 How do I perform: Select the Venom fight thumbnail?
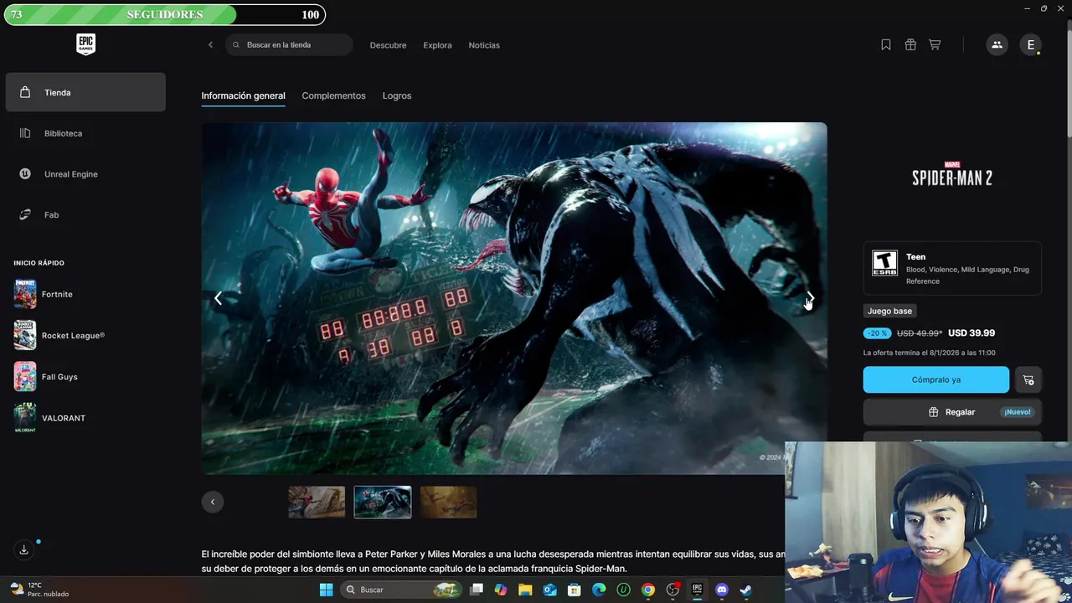click(x=383, y=502)
